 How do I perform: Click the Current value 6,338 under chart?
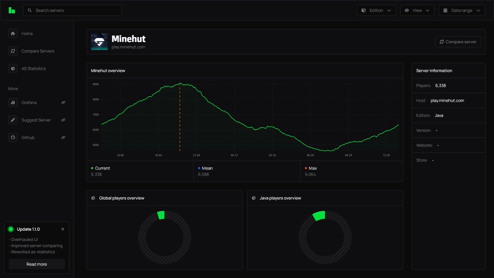coord(96,175)
